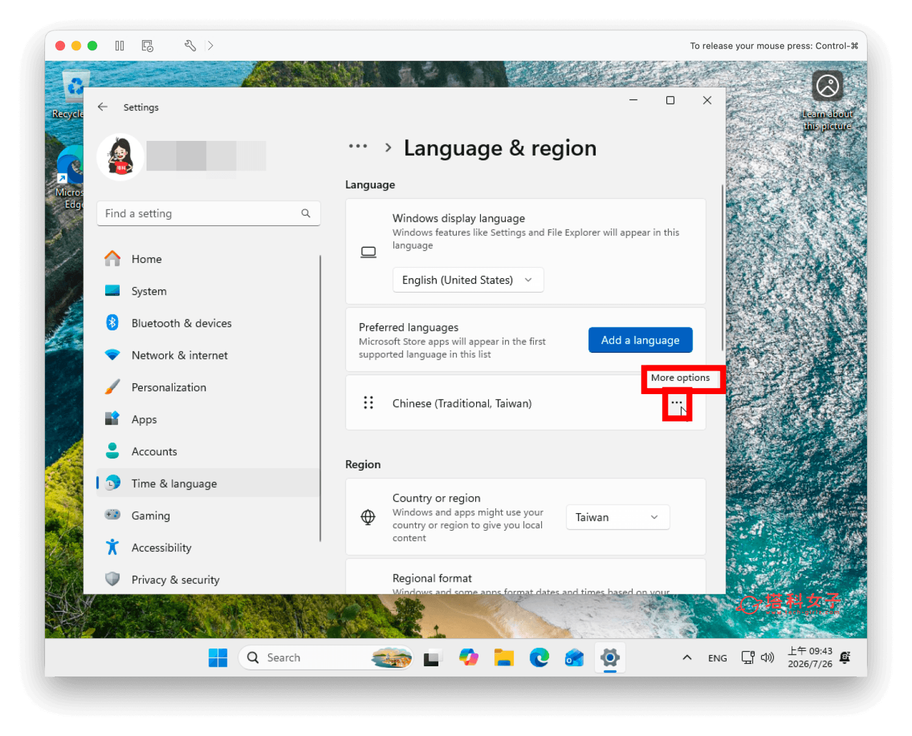Show hidden system tray icons

(687, 658)
